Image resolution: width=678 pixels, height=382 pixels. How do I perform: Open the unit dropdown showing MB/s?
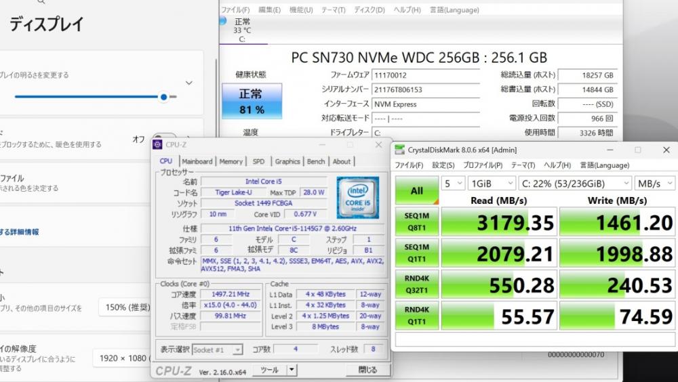coord(655,184)
